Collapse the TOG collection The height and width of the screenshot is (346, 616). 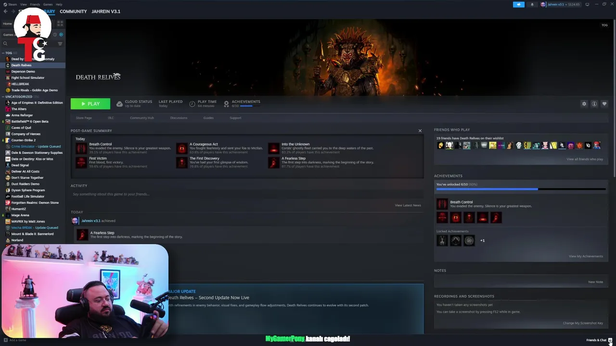coord(2,53)
